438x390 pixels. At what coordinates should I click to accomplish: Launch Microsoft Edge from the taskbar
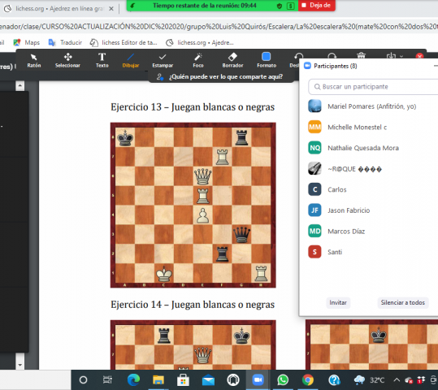pyautogui.click(x=133, y=380)
